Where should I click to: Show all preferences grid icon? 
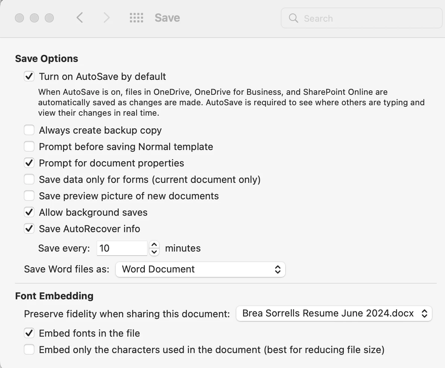pyautogui.click(x=137, y=18)
